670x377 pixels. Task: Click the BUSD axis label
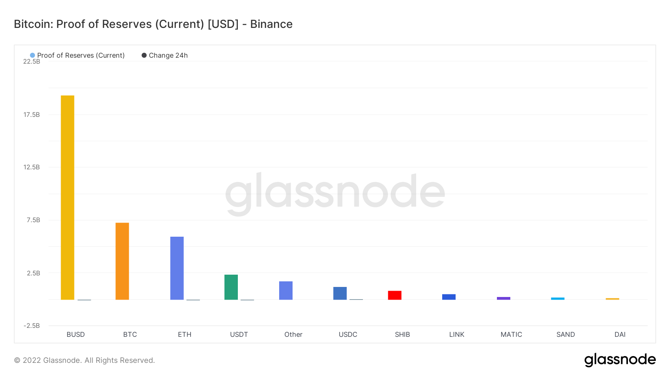(x=76, y=335)
